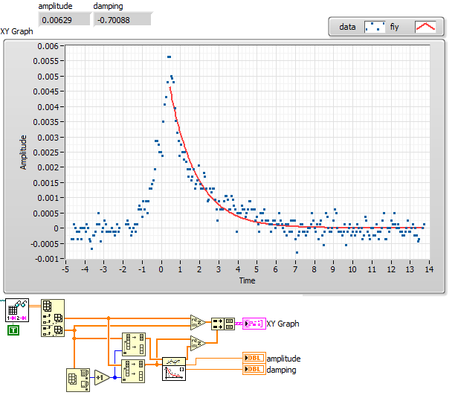This screenshot has height=398, width=458.
Task: Click the pink XY Graph terminal
Action: pyautogui.click(x=254, y=324)
